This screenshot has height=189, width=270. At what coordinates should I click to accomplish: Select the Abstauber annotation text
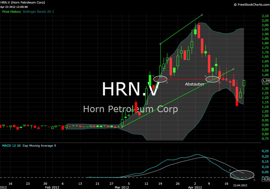(x=195, y=84)
